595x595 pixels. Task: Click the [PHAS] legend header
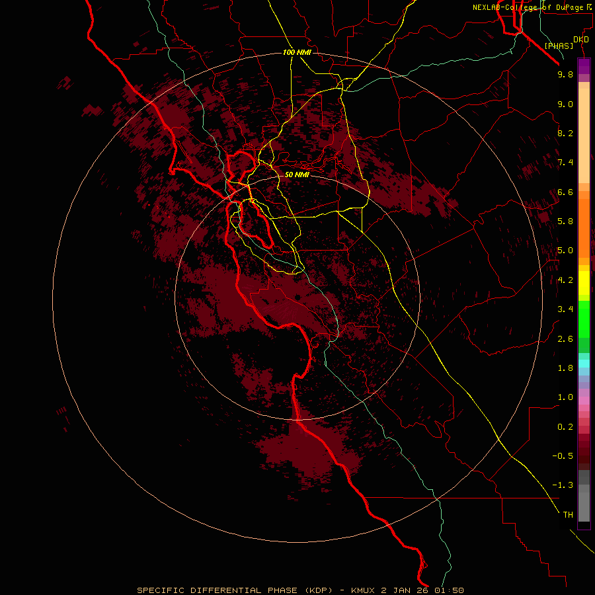point(559,46)
